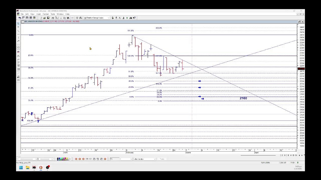Image resolution: width=321 pixels, height=180 pixels.
Task: Click the 423.6% Fibonacci label
Action: (x=159, y=28)
